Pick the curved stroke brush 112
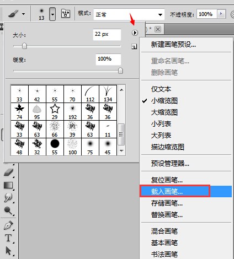 (90, 94)
